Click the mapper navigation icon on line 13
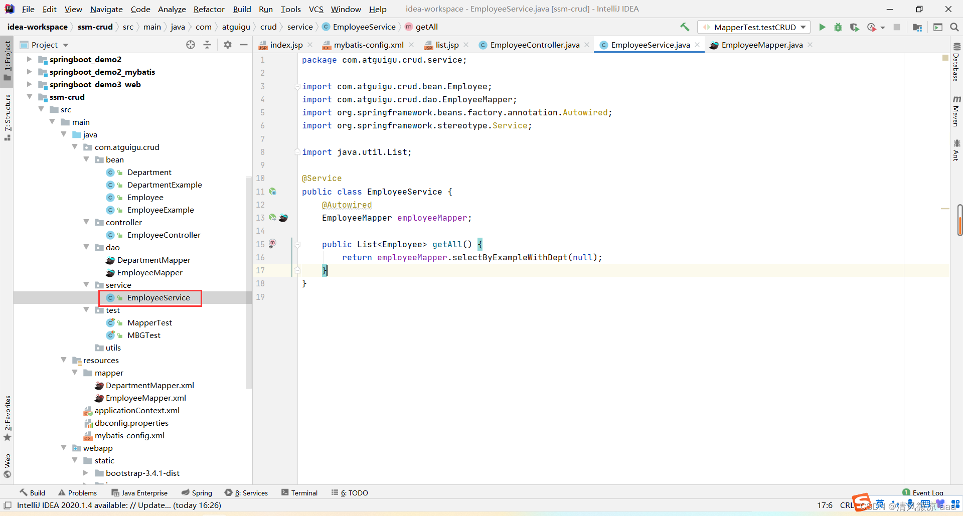Screen dimensions: 963x516 point(283,218)
